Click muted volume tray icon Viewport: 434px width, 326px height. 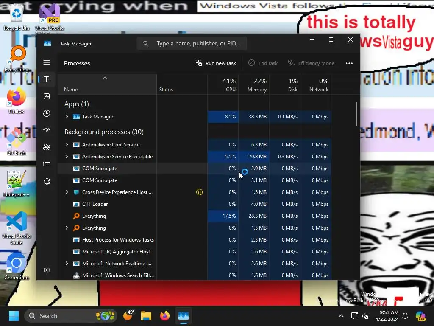365,316
